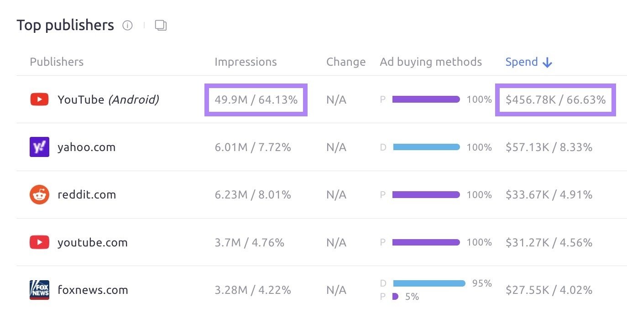The width and height of the screenshot is (627, 324).
Task: Click the Publishers column header
Action: point(57,62)
